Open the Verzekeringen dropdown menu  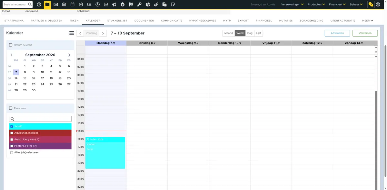tap(293, 5)
